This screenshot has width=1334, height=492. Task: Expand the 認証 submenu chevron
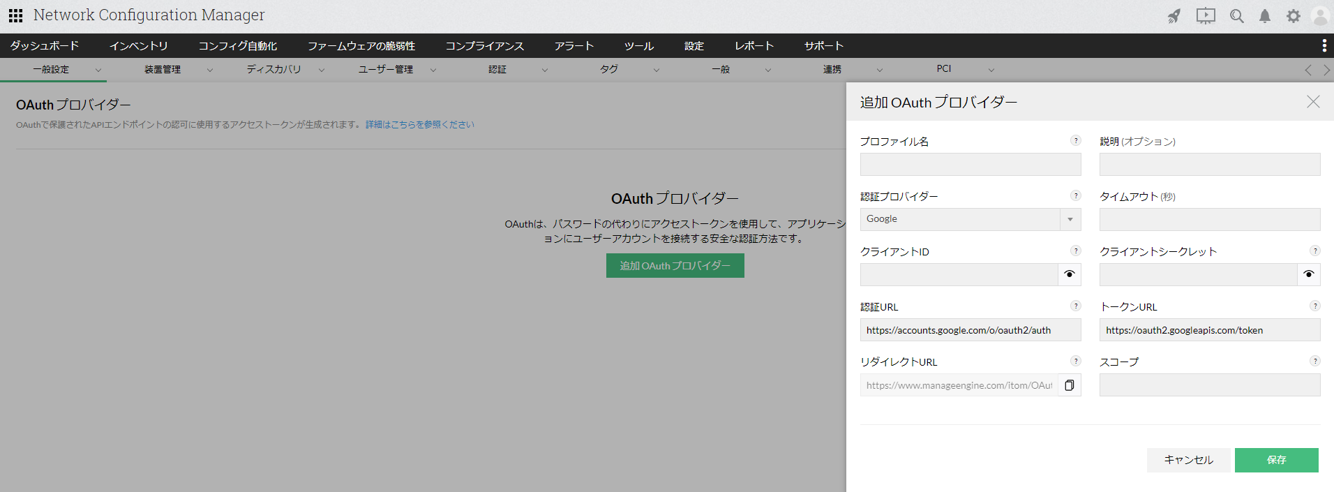coord(545,70)
